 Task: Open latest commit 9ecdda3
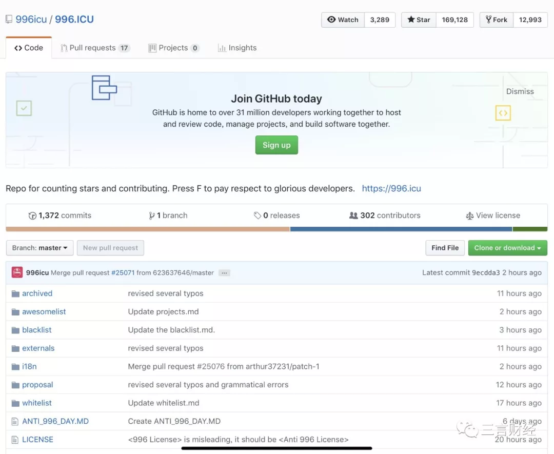coord(486,273)
